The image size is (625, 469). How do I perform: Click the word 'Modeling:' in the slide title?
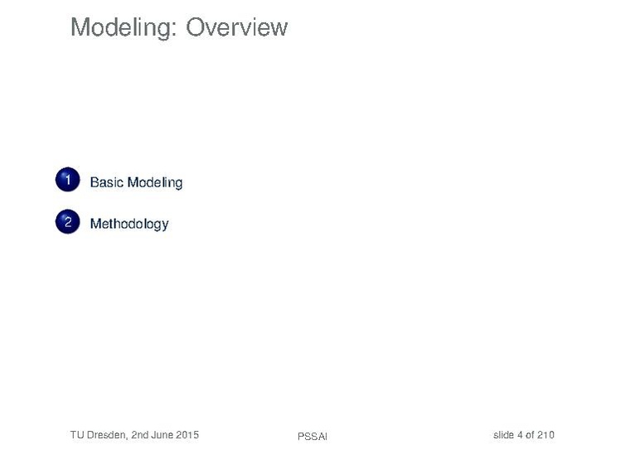pyautogui.click(x=124, y=27)
